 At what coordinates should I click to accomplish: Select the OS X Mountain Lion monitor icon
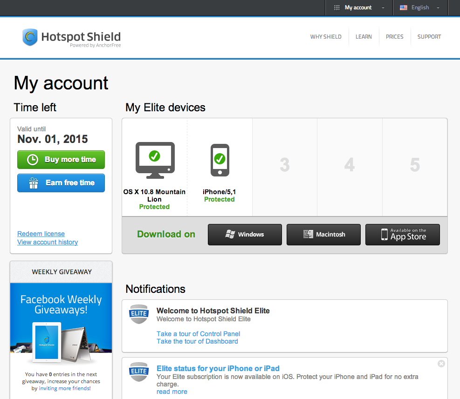pyautogui.click(x=155, y=160)
